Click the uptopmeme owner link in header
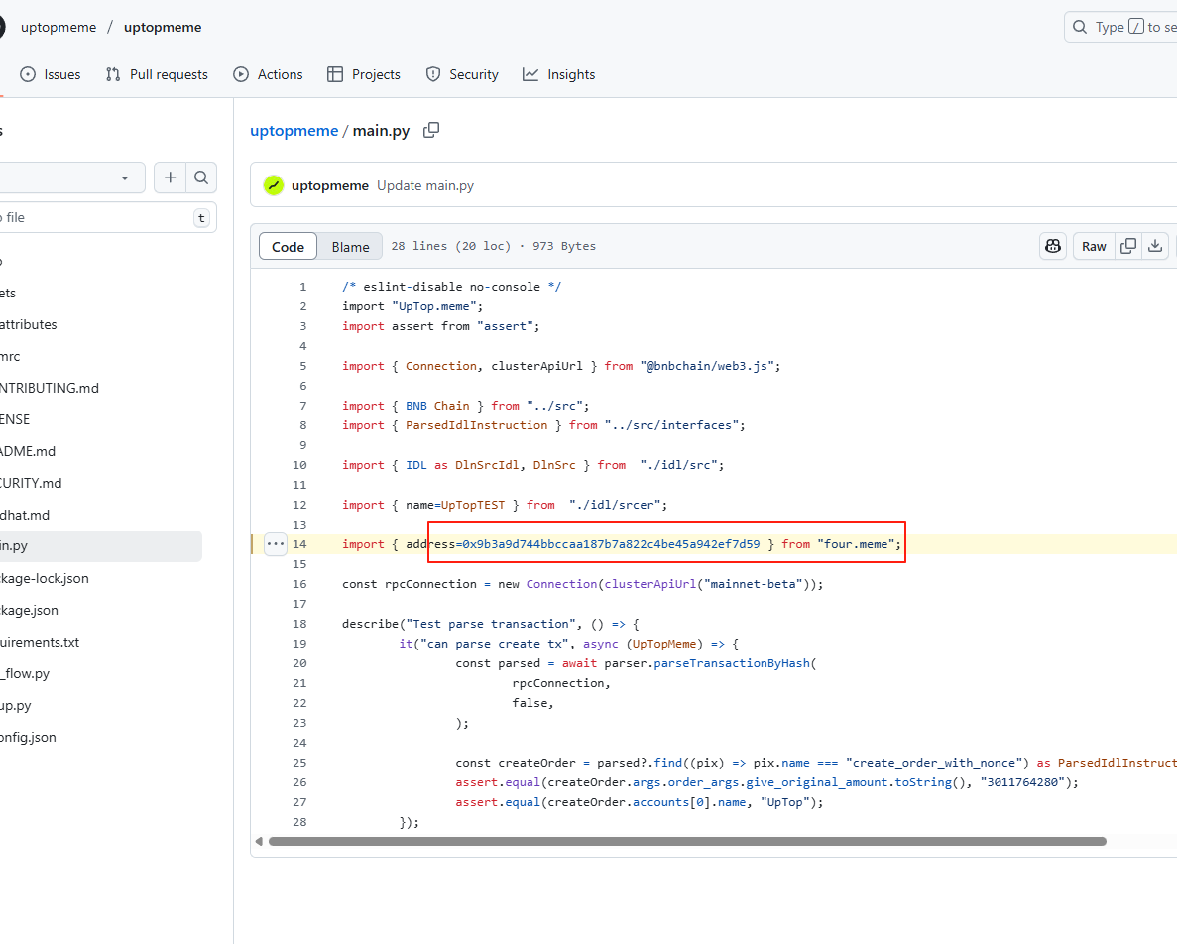 point(59,27)
